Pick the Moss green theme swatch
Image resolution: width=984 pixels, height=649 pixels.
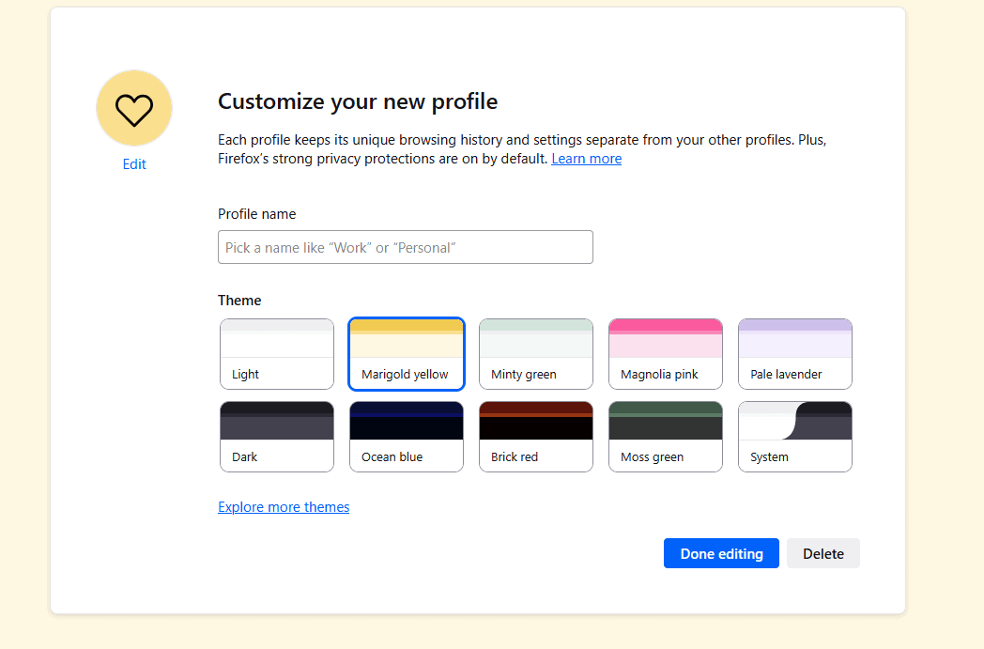[x=666, y=437]
